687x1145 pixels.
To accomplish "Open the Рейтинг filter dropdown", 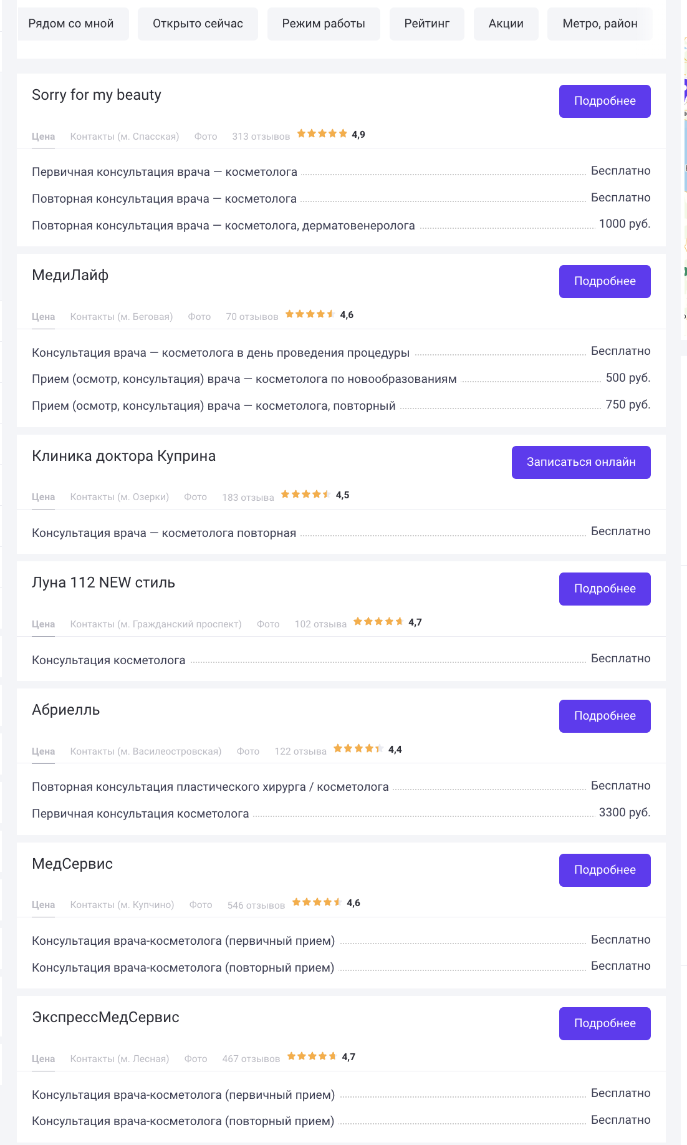I will coord(427,24).
